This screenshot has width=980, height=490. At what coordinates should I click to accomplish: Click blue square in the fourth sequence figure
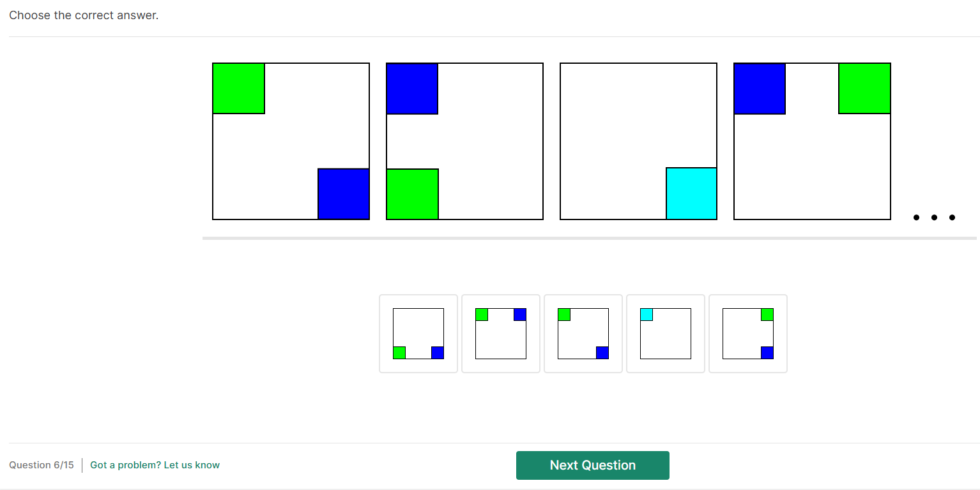[760, 89]
